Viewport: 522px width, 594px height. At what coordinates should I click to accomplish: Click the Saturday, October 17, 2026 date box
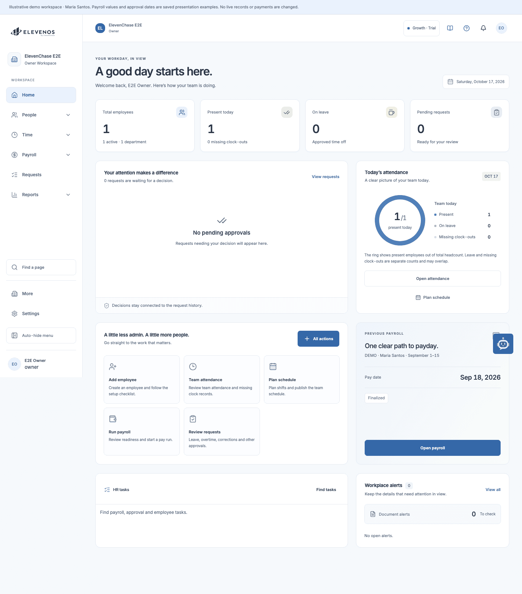476,82
